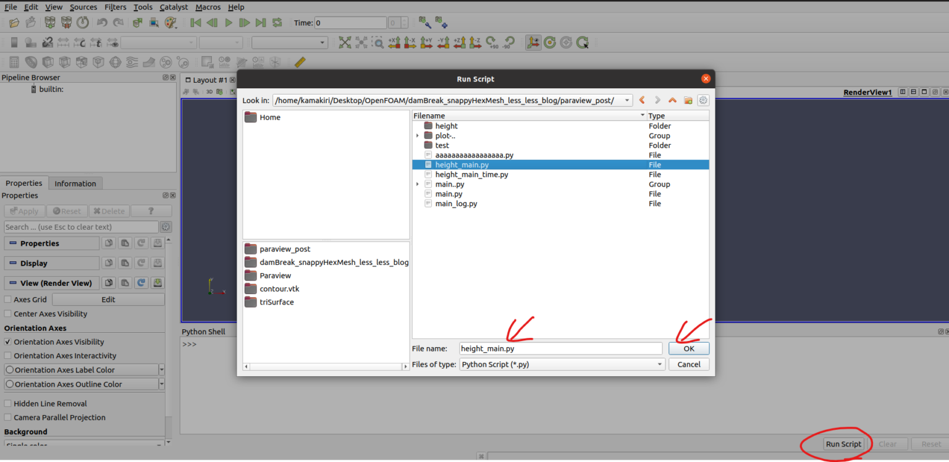Switch to the Information tab
This screenshot has height=462, width=949.
coord(75,183)
